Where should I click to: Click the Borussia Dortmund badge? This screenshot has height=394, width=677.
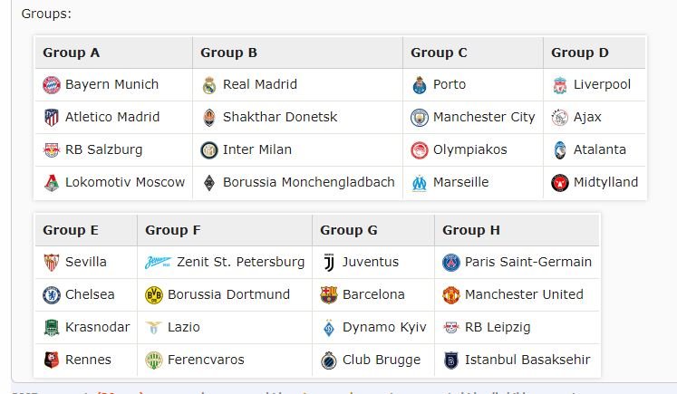click(x=153, y=295)
